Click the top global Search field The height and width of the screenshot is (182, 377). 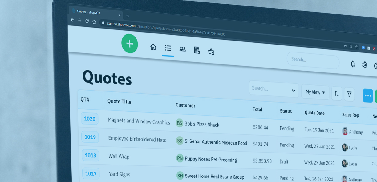tap(313, 60)
